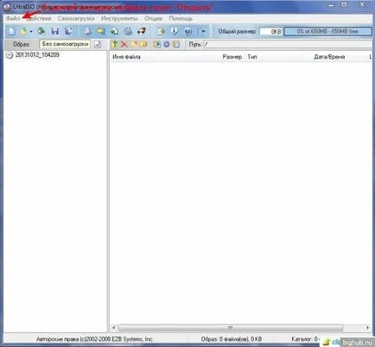This screenshot has height=347, width=375.
Task: Click the Save As toolbar icon
Action: 68,31
